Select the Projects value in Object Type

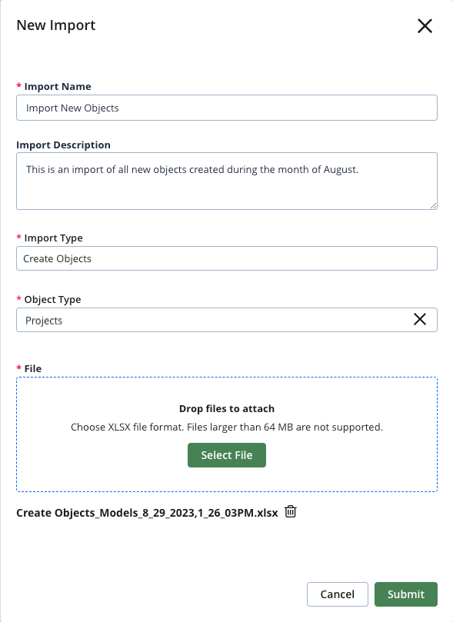pos(43,319)
